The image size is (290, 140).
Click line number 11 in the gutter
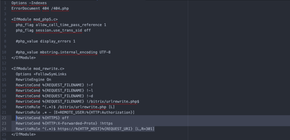point(5,57)
